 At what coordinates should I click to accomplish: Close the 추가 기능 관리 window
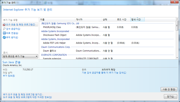pos(174,2)
